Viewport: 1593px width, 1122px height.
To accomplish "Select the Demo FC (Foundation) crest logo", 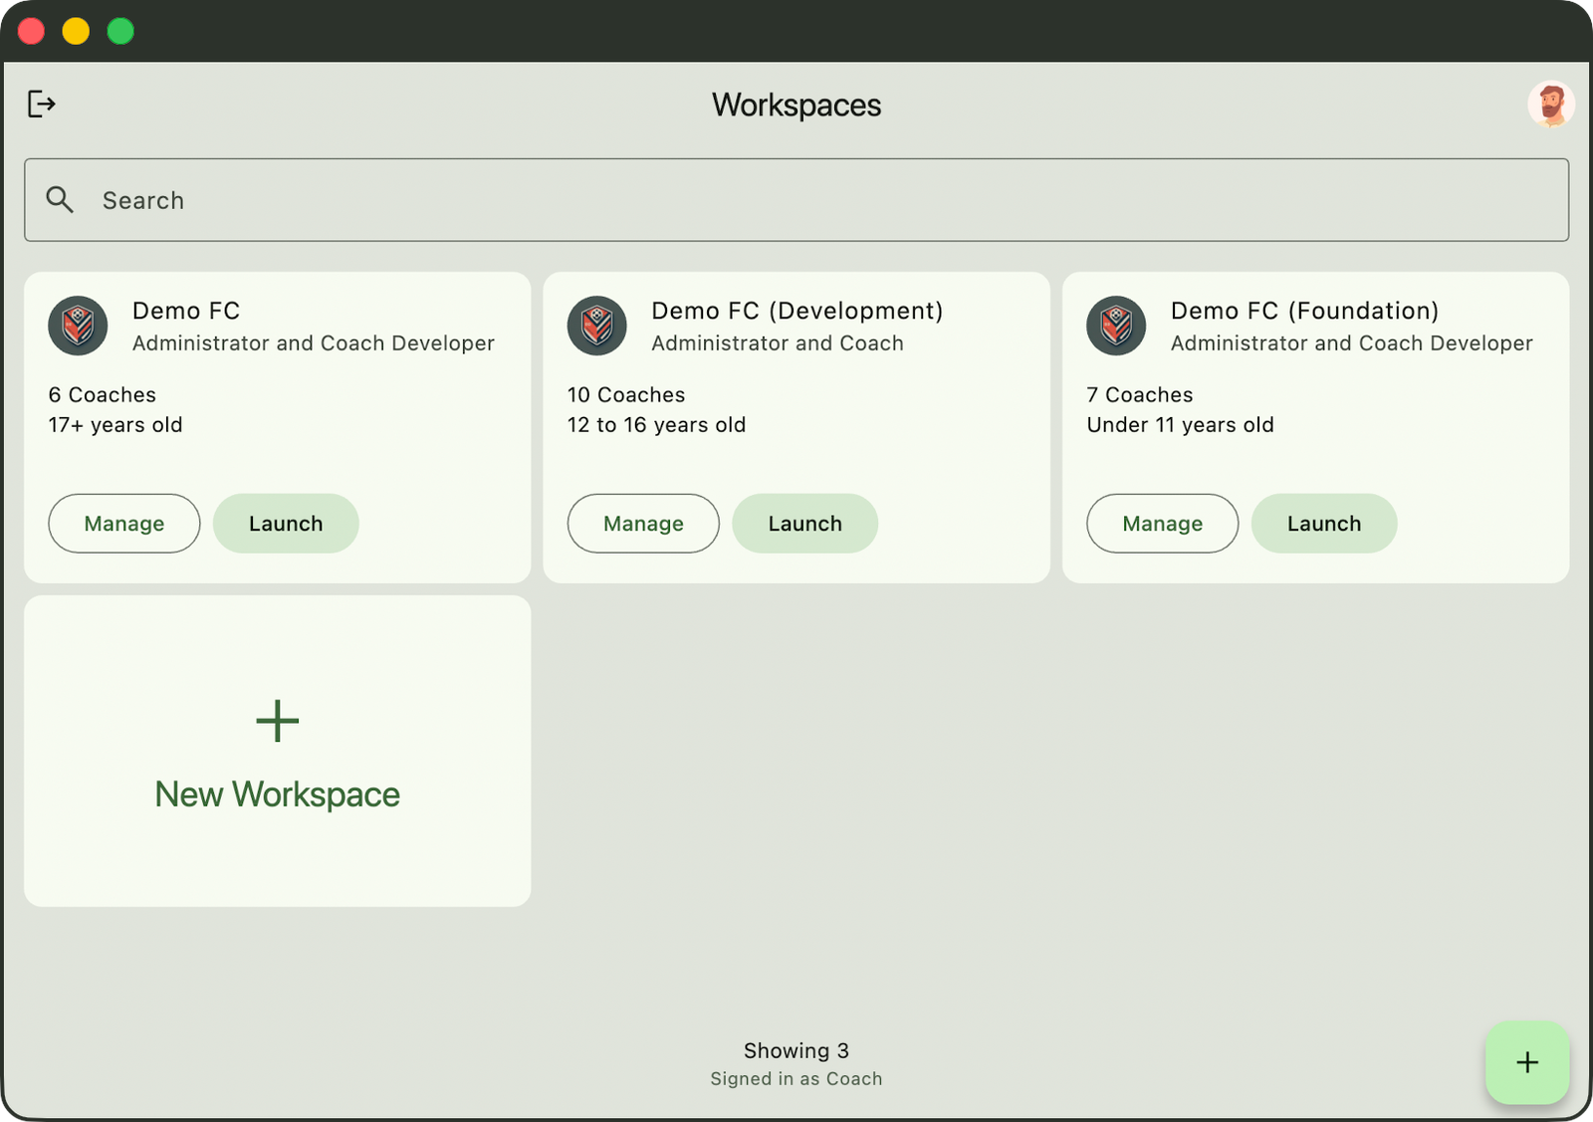I will coord(1116,326).
